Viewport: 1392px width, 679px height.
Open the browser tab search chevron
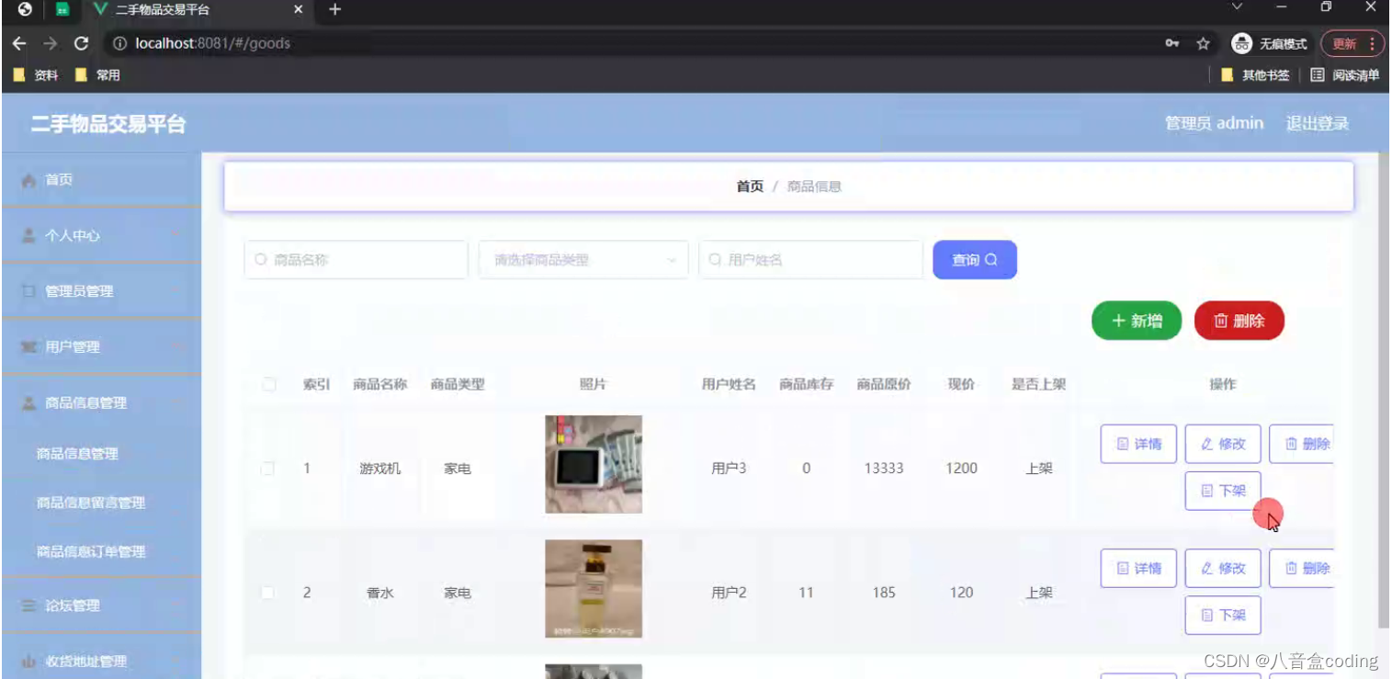(1237, 8)
